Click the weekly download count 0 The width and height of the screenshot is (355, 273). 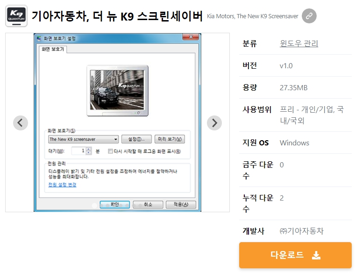point(282,165)
